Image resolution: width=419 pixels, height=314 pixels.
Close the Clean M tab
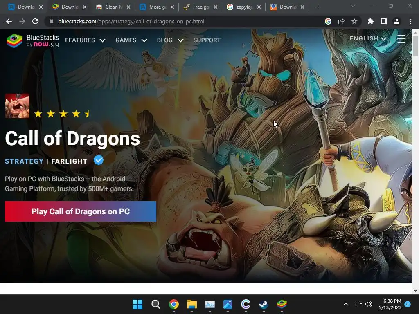coord(128,7)
